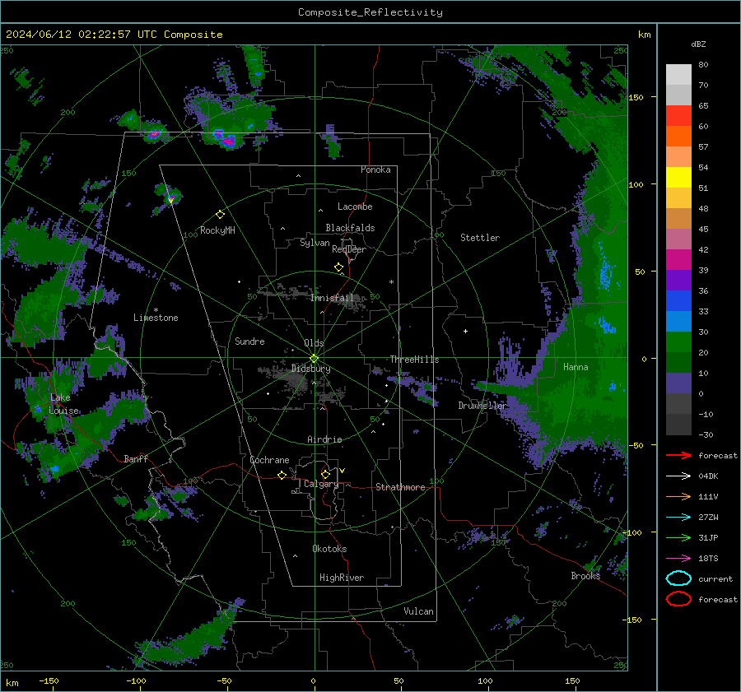This screenshot has height=692, width=741.
Task: Click the red forecast arrow legend icon
Action: 678,455
